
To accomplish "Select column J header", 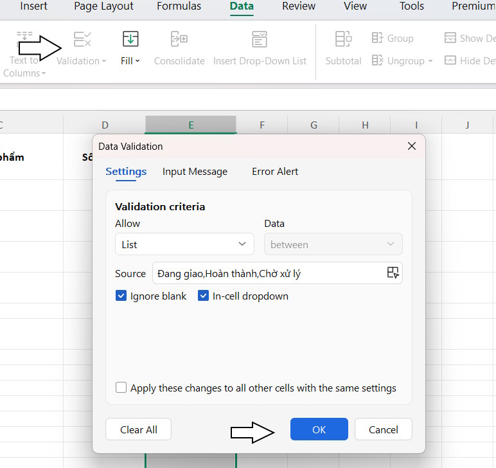I will click(x=467, y=125).
